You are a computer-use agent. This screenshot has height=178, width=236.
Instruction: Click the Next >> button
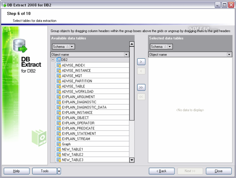tap(190, 171)
